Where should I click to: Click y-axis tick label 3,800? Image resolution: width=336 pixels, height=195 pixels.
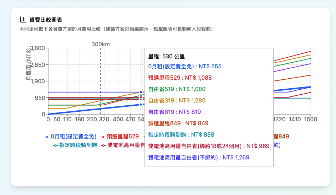click(x=38, y=48)
